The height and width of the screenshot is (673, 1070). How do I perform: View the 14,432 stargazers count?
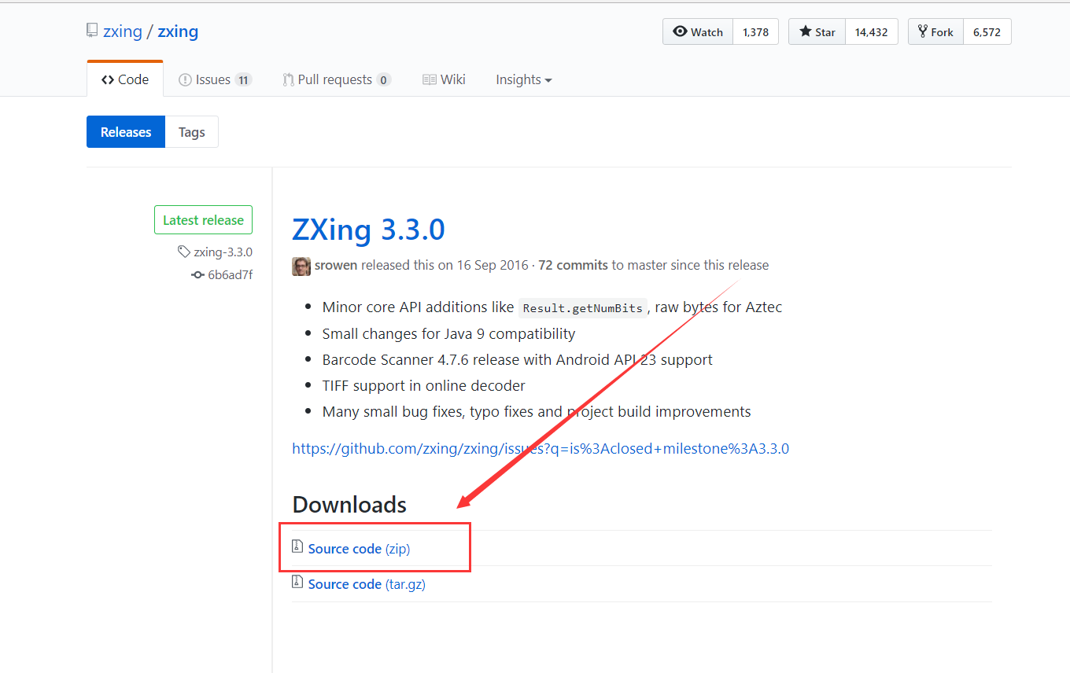tap(872, 32)
